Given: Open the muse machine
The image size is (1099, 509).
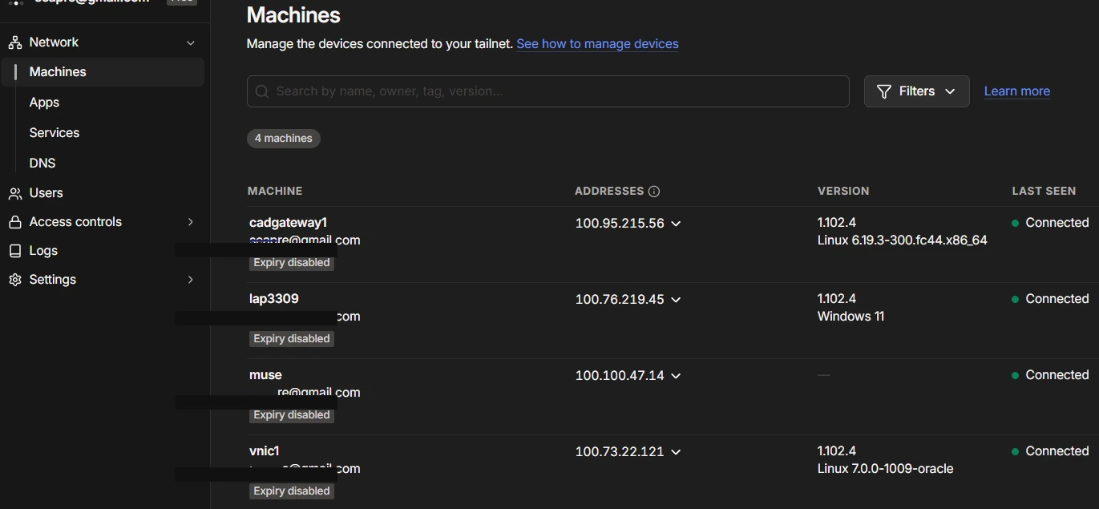Looking at the screenshot, I should (265, 375).
